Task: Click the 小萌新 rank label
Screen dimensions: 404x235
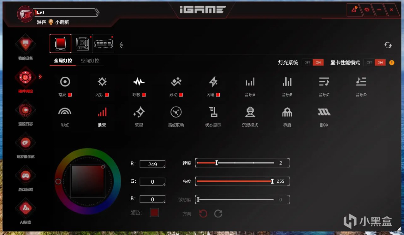Action: 62,22
